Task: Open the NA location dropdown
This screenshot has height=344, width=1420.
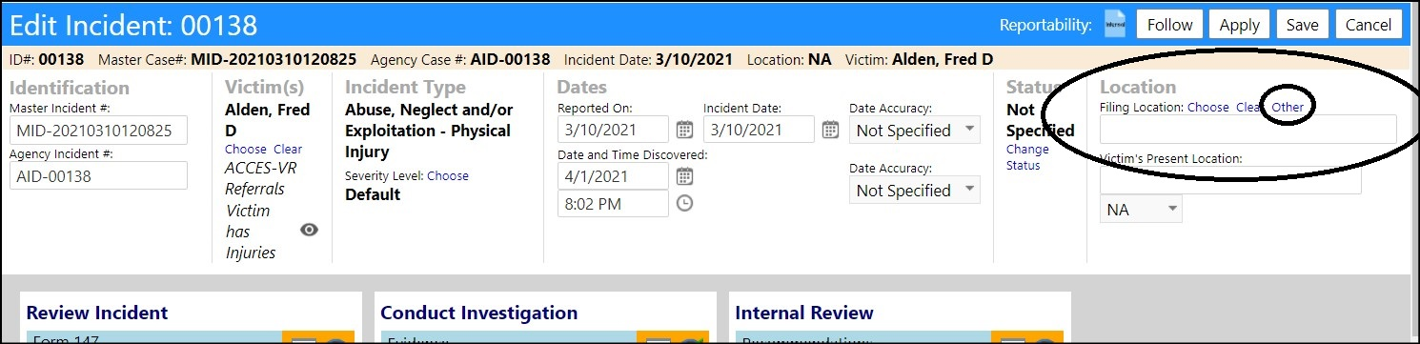Action: (x=1141, y=210)
